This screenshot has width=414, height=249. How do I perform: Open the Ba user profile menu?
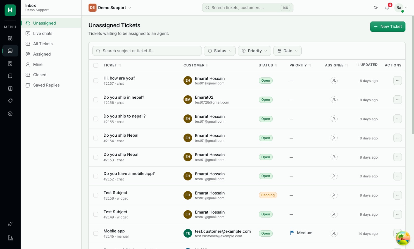401,8
